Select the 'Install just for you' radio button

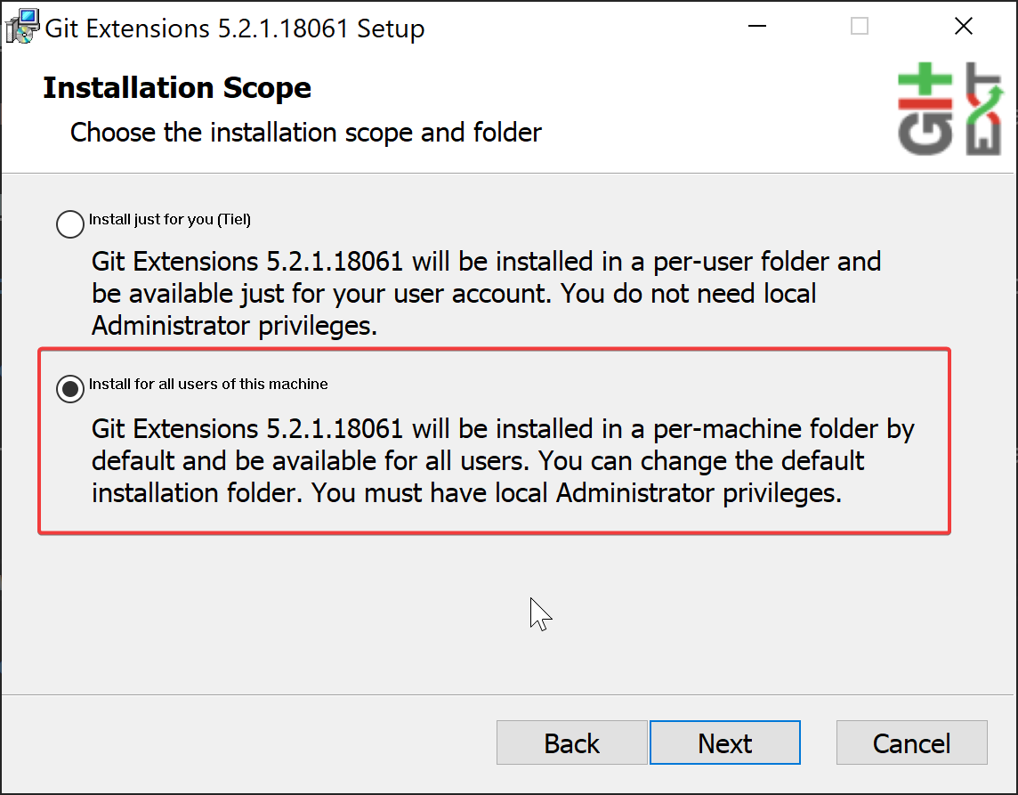(x=70, y=223)
